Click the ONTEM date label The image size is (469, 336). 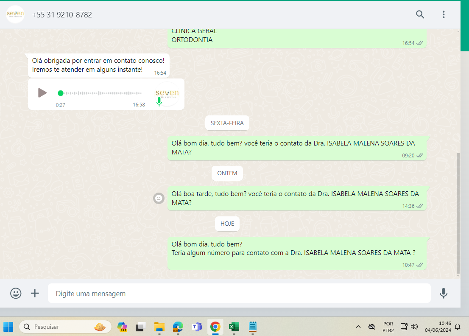click(227, 173)
